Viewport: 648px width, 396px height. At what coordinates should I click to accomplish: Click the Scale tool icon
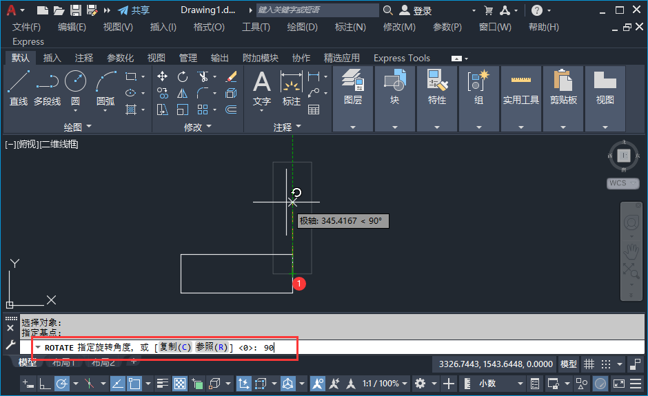pos(182,110)
